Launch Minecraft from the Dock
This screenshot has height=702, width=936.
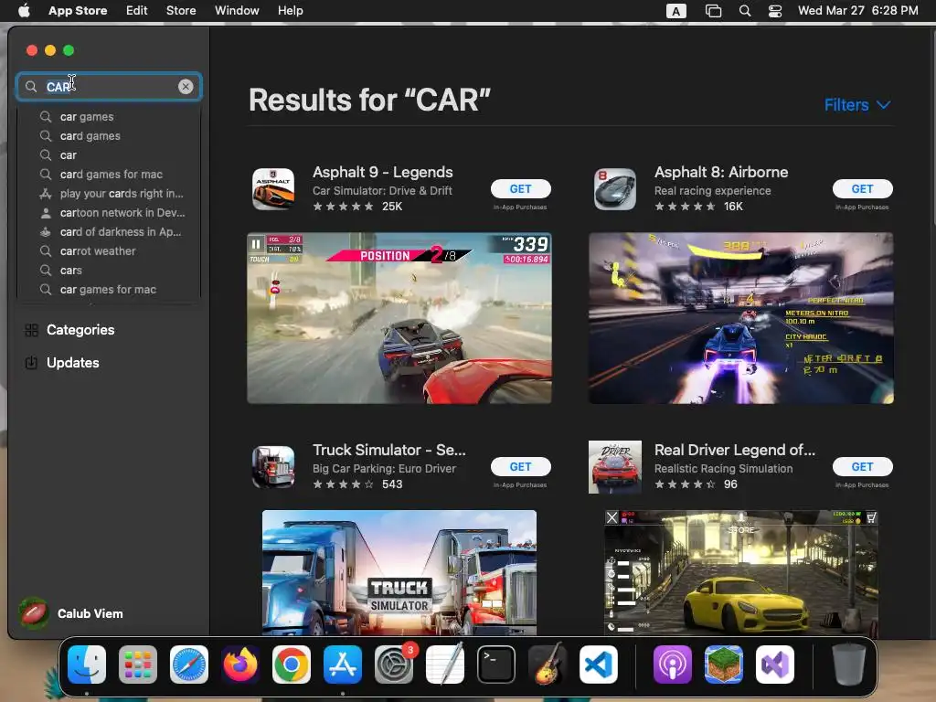pos(724,665)
